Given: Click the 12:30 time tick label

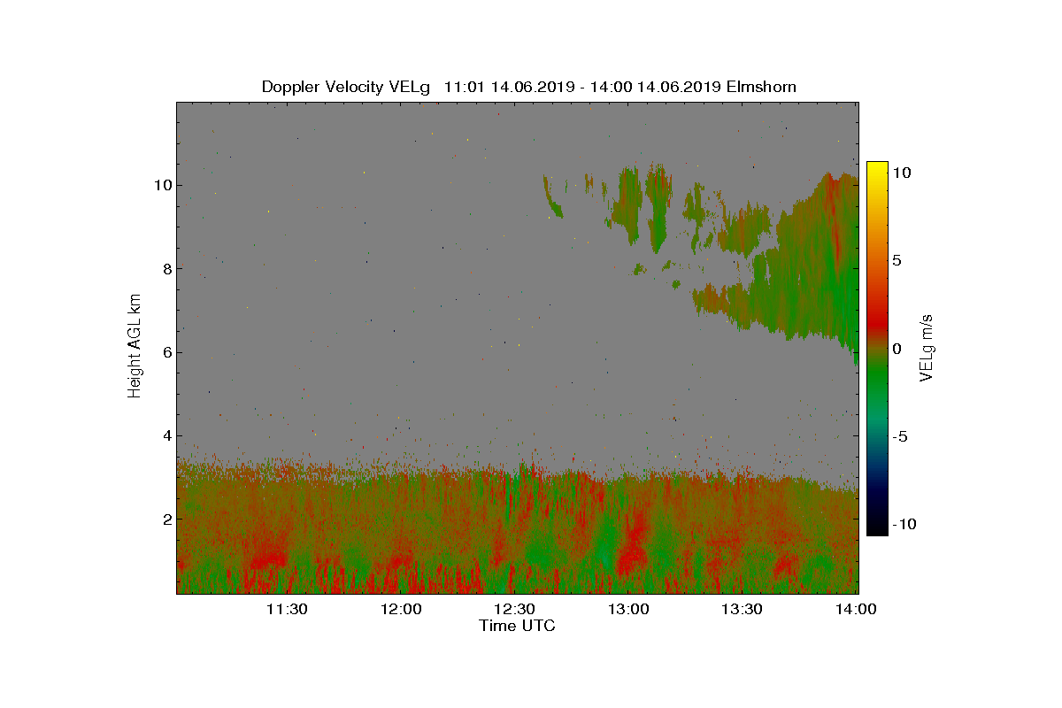Looking at the screenshot, I should coord(514,609).
